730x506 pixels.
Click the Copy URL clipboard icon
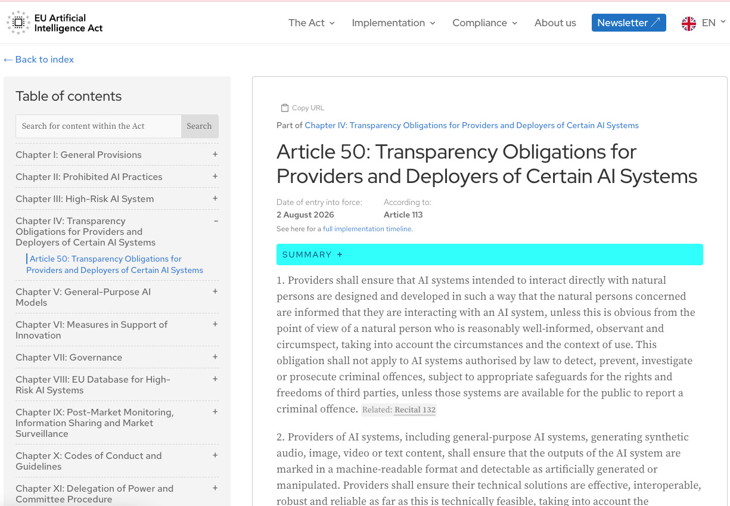285,108
